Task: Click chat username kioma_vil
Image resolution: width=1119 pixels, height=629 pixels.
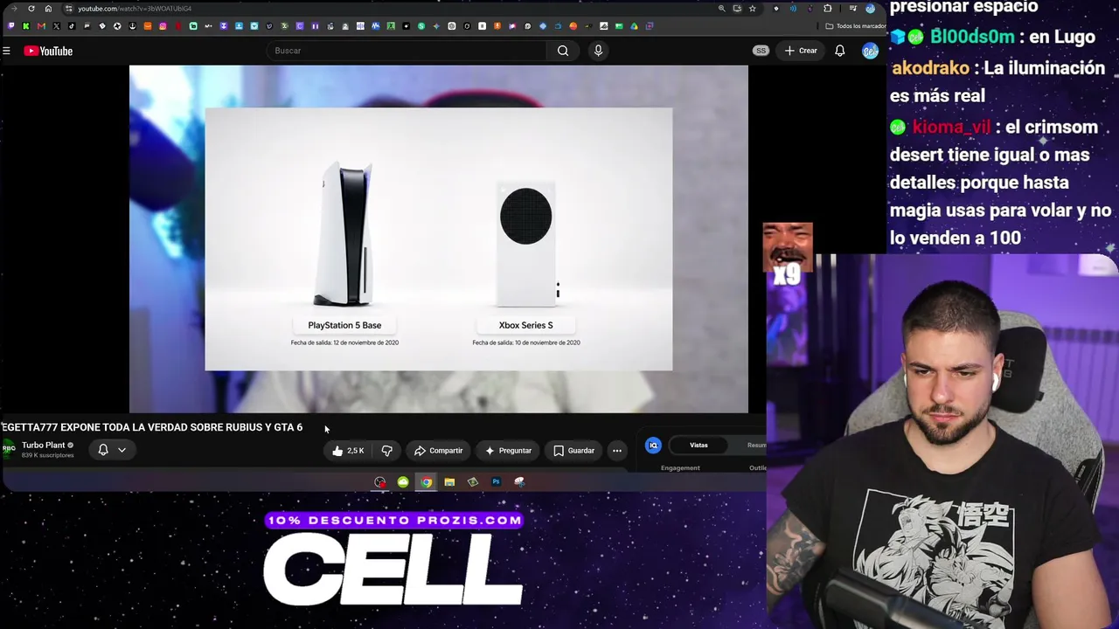Action: coord(951,127)
